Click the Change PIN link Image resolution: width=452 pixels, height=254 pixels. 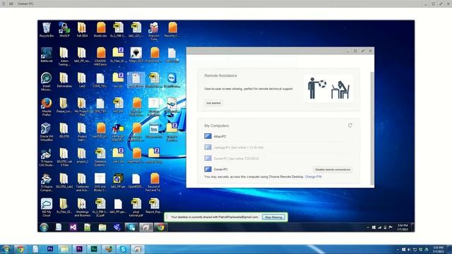click(x=313, y=176)
